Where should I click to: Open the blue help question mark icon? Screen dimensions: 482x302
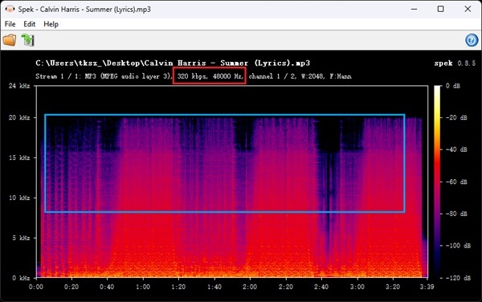click(x=472, y=40)
